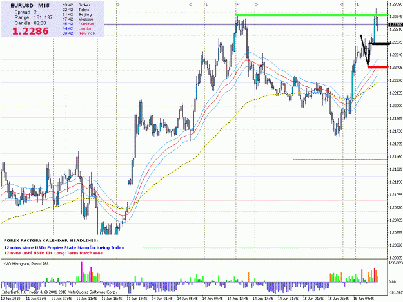The width and height of the screenshot is (403, 302).
Task: Open the TIC Long-Term Purchases headline
Action: (x=54, y=253)
